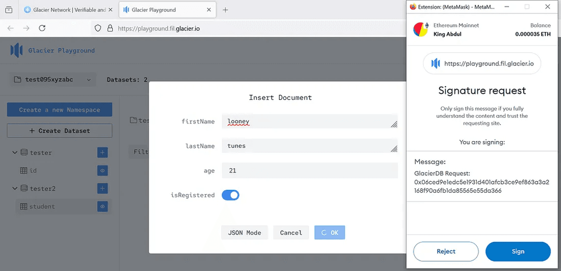Collapse the tester2 dataset tree node
Viewport: 561px width, 271px height.
[x=15, y=188]
